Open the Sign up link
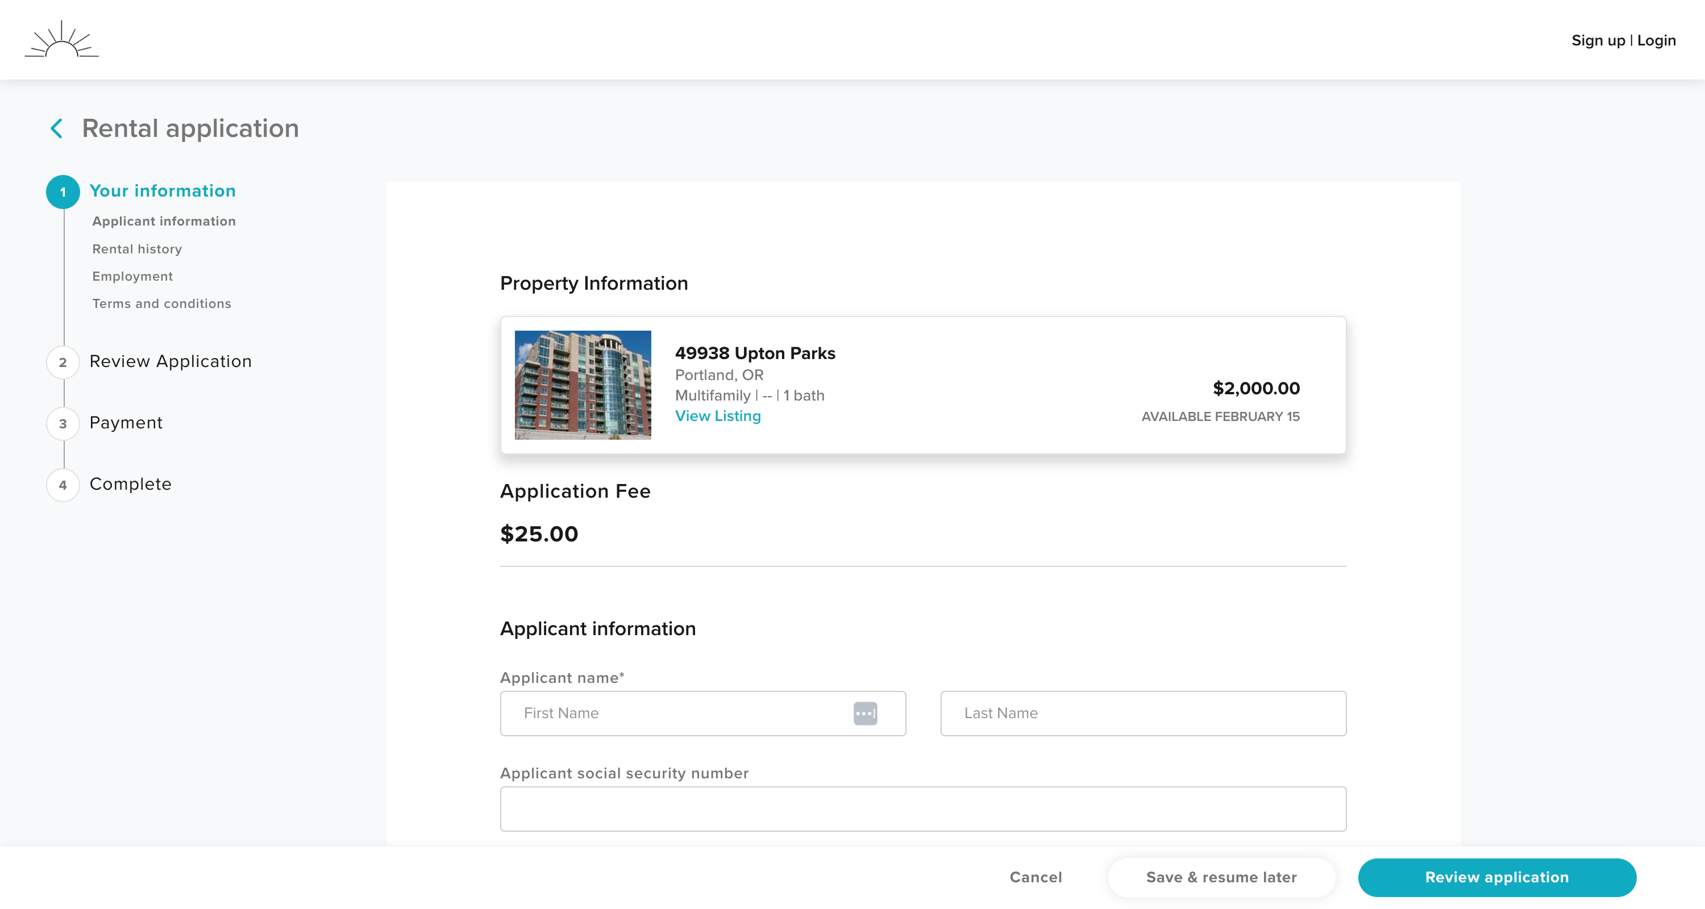This screenshot has height=909, width=1705. (x=1598, y=40)
